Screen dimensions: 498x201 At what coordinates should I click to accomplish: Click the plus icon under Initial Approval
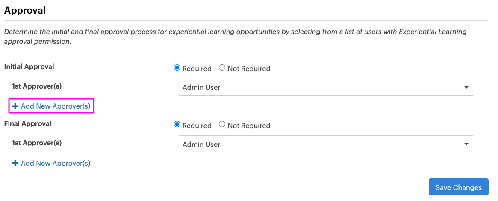15,106
